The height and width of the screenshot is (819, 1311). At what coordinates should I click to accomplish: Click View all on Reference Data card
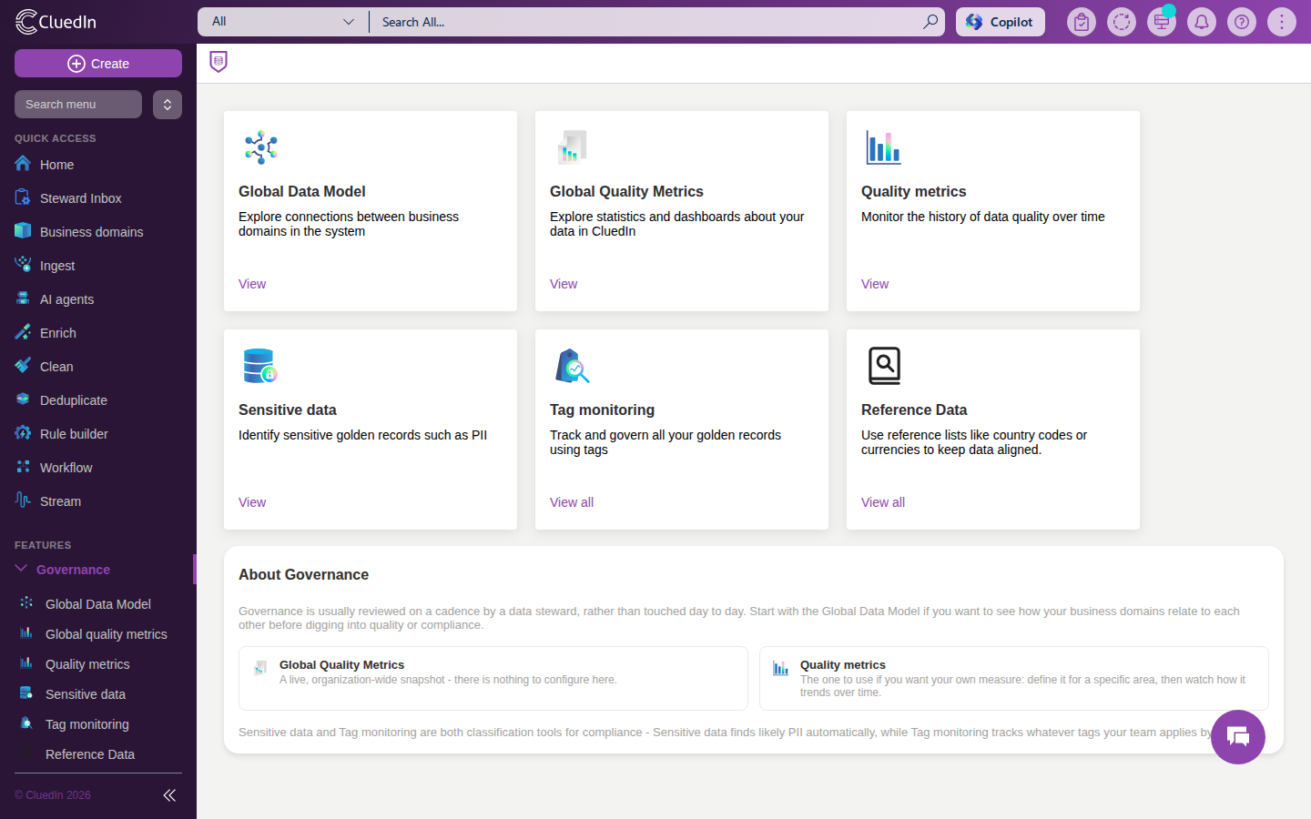tap(883, 502)
